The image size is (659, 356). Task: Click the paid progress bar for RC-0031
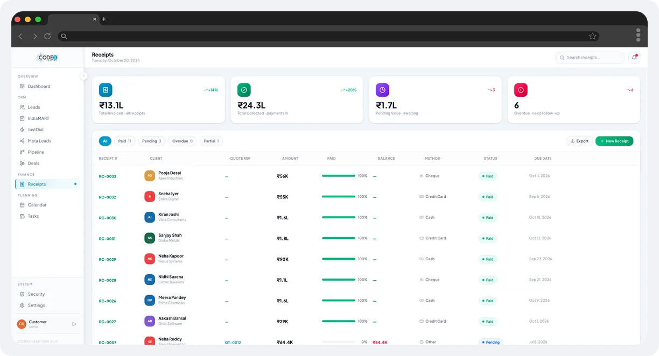(x=339, y=238)
